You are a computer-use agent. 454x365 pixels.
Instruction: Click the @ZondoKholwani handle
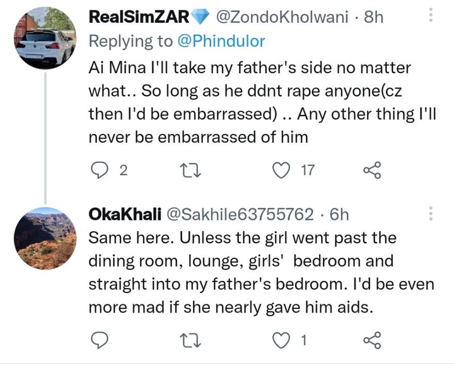coord(282,17)
